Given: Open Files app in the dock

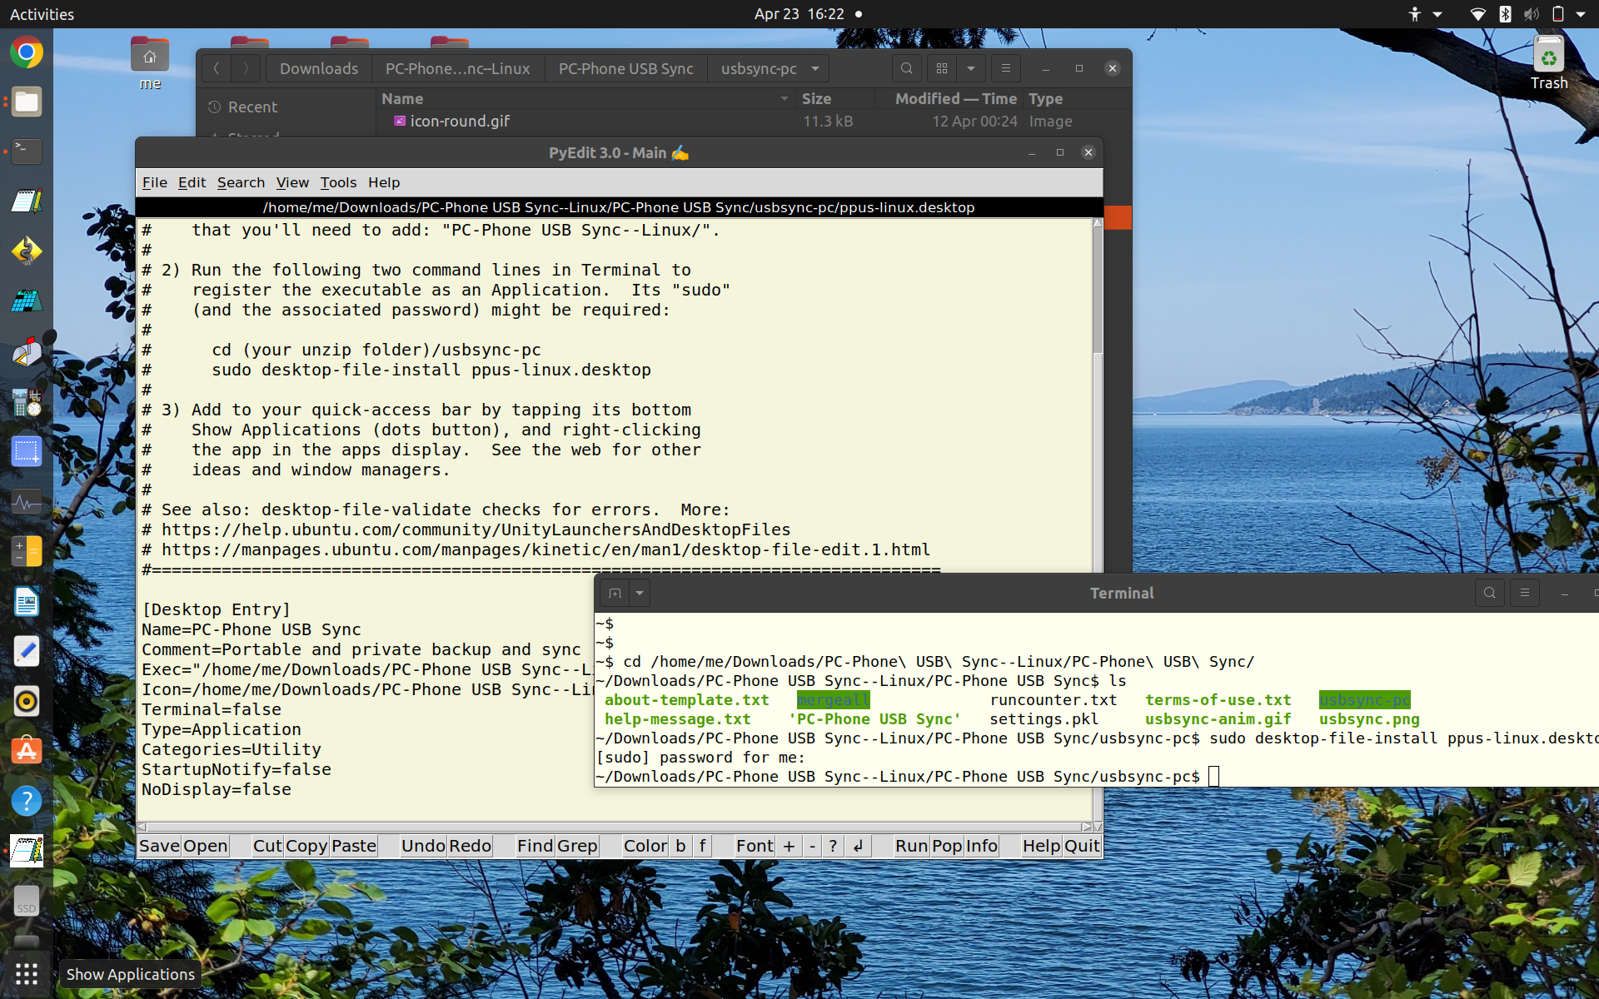Looking at the screenshot, I should click(27, 102).
